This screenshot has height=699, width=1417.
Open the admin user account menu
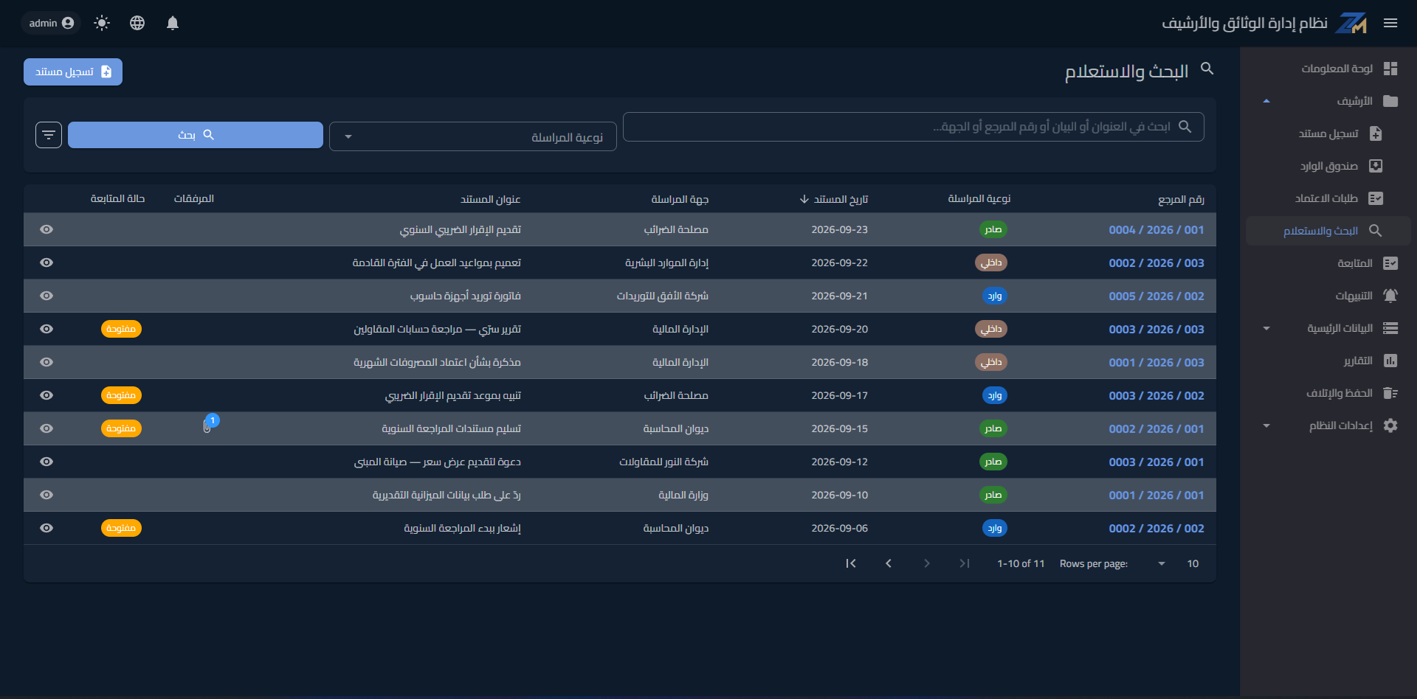coord(52,23)
